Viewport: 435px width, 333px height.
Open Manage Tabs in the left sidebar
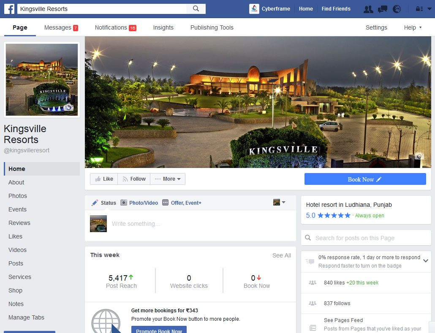click(26, 317)
